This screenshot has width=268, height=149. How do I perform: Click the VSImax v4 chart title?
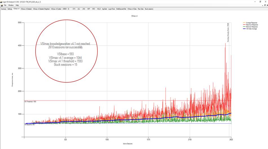tap(134, 16)
